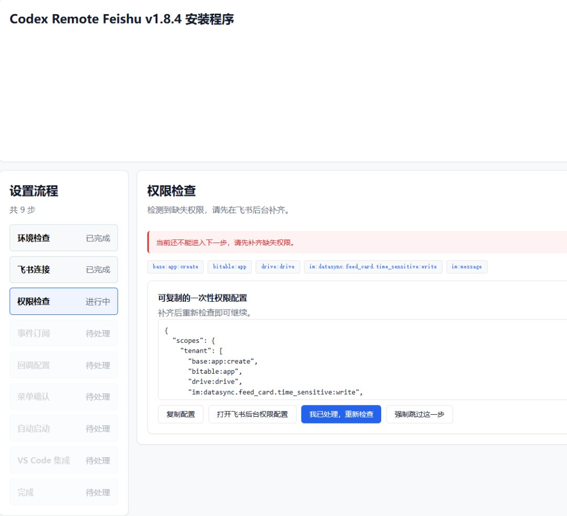Click the 共 9 步 step count text

23,210
